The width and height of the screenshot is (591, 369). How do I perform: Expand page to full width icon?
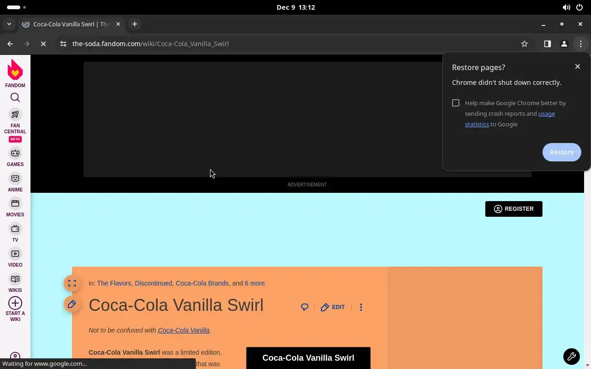pyautogui.click(x=72, y=283)
